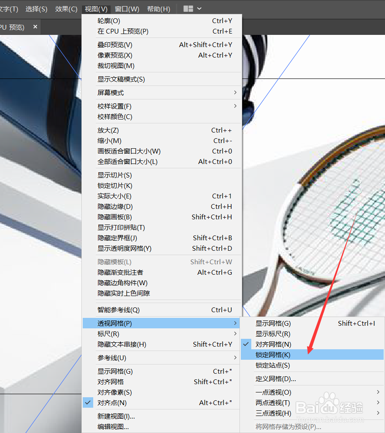Choose 隐藏画板(B)
The image size is (385, 433).
tap(162, 217)
